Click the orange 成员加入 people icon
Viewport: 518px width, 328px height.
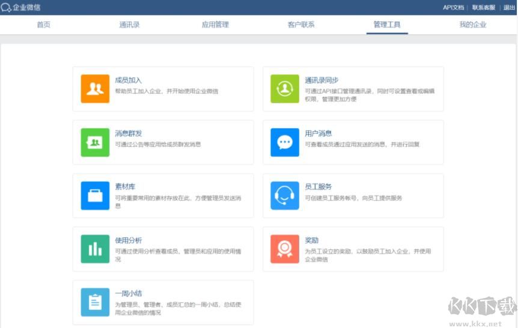[x=95, y=89]
